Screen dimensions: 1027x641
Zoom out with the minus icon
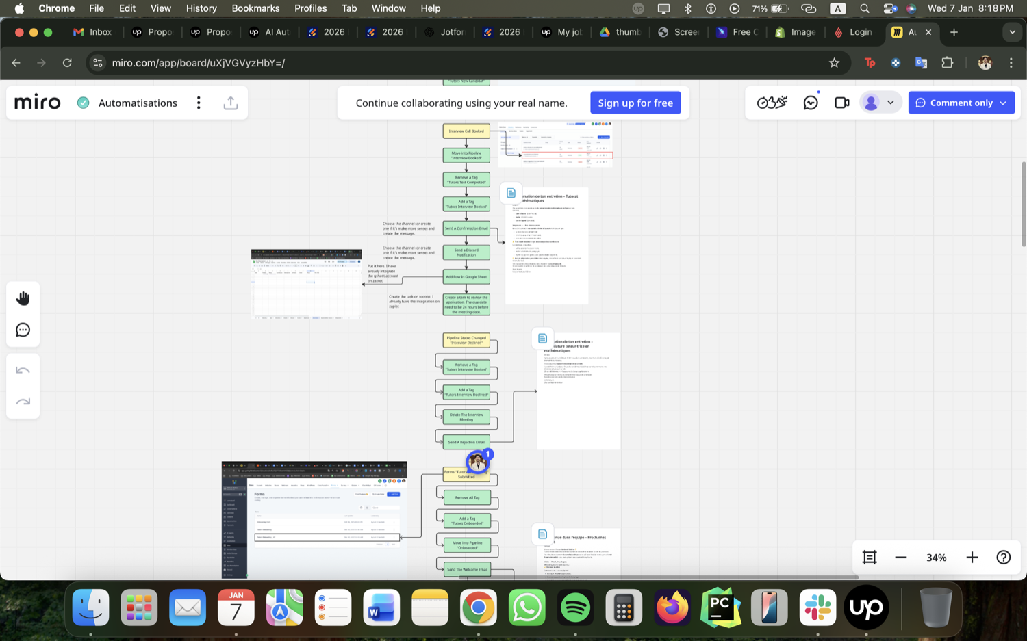[x=901, y=558]
